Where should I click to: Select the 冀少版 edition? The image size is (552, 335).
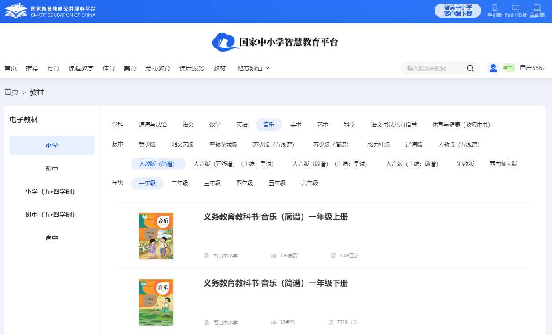pyautogui.click(x=147, y=144)
